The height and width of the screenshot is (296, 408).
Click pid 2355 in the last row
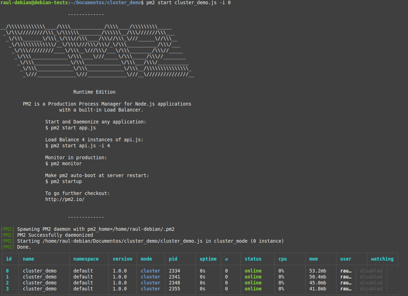point(174,289)
